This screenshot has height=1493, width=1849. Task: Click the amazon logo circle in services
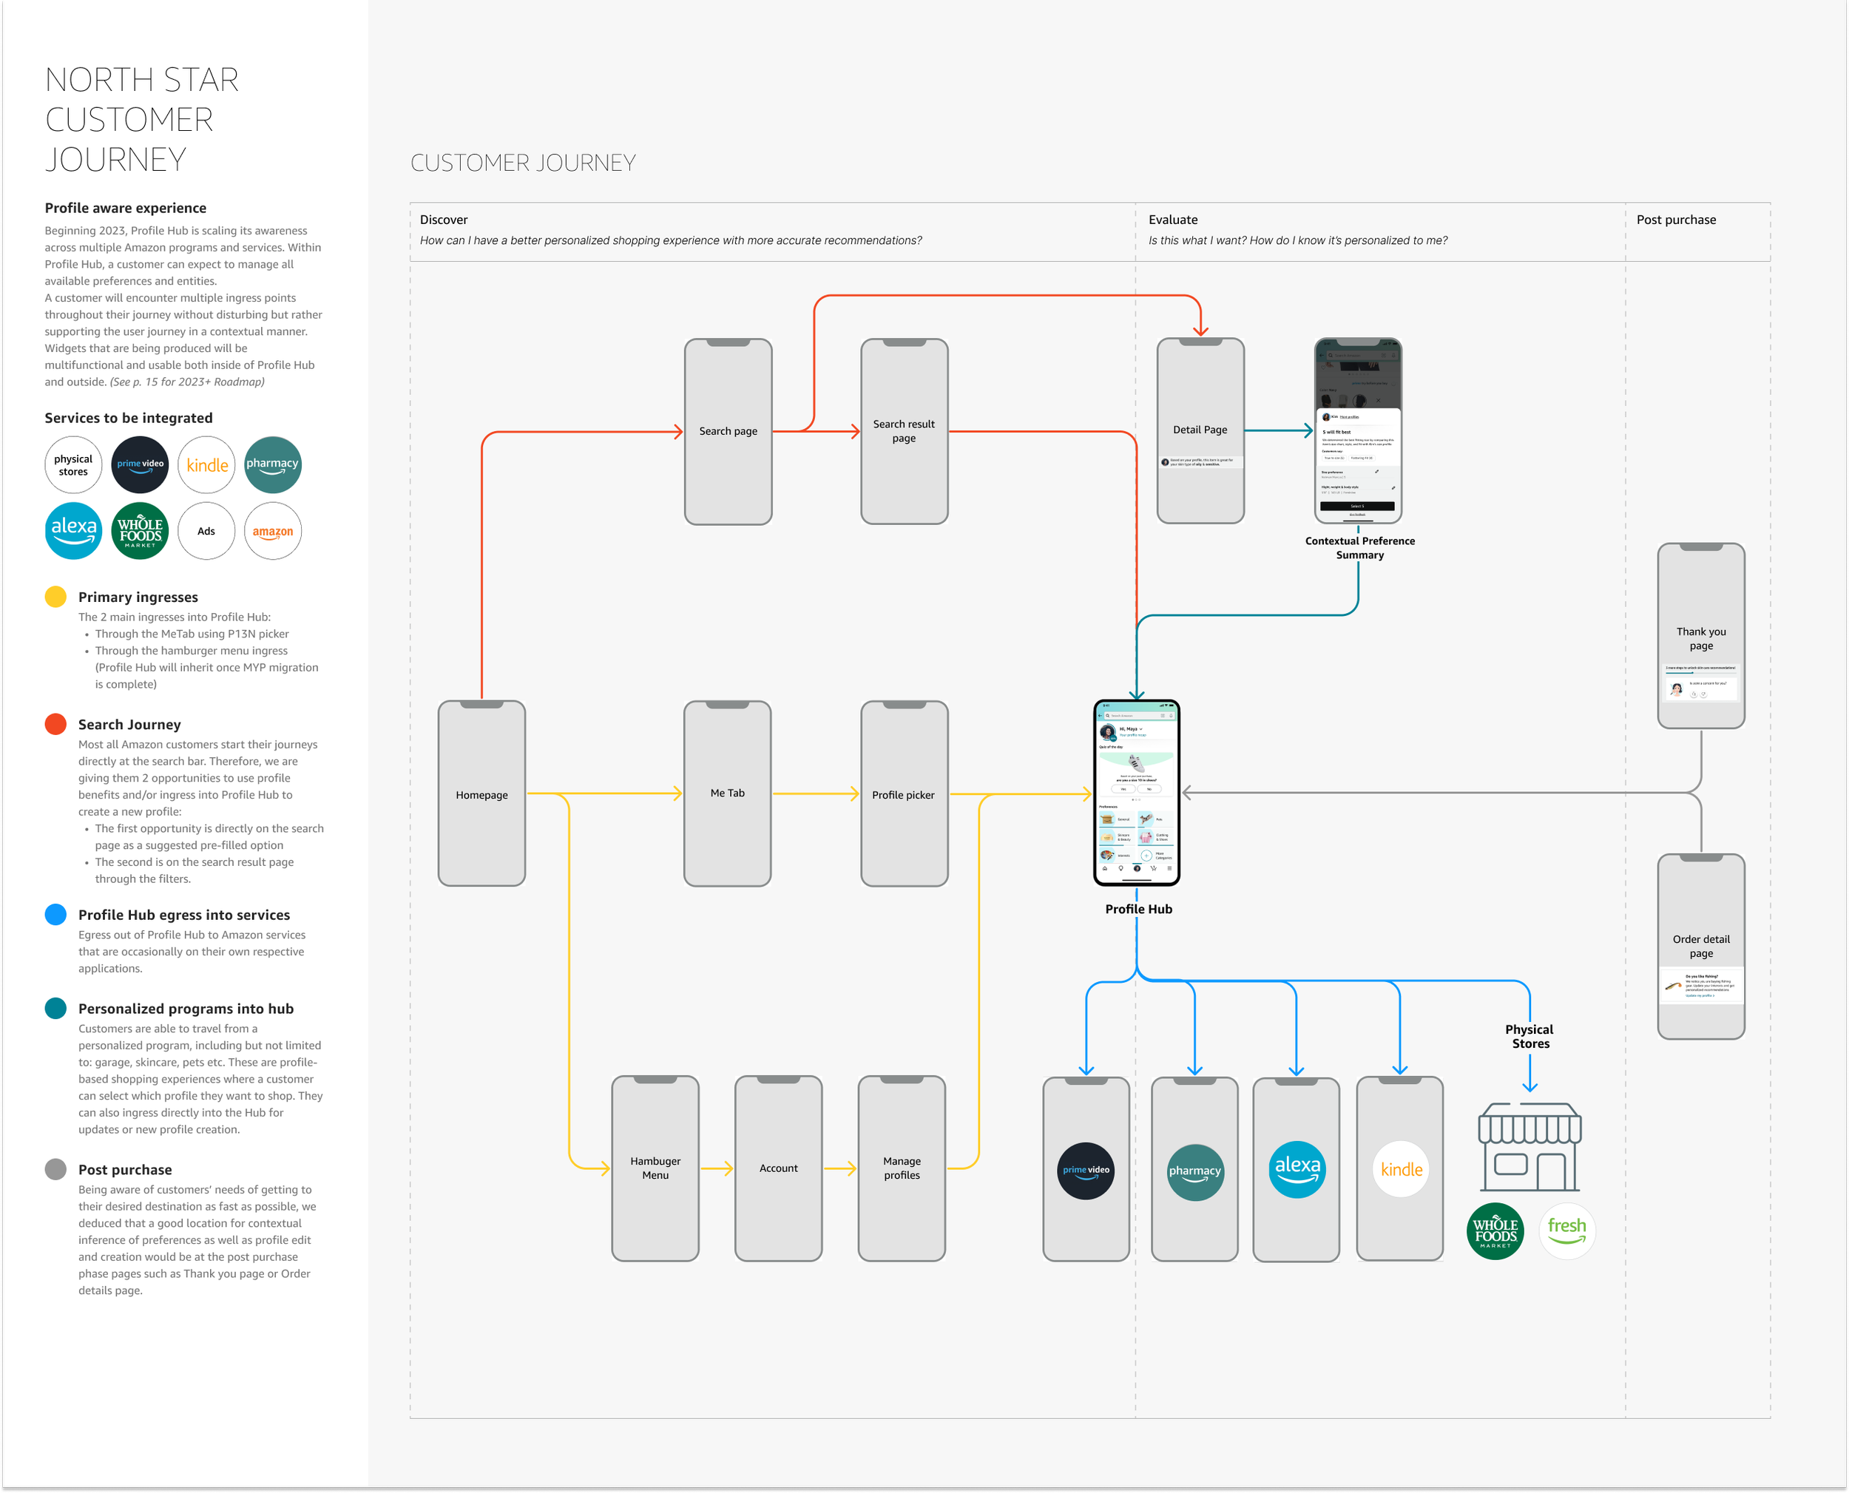coord(273,531)
